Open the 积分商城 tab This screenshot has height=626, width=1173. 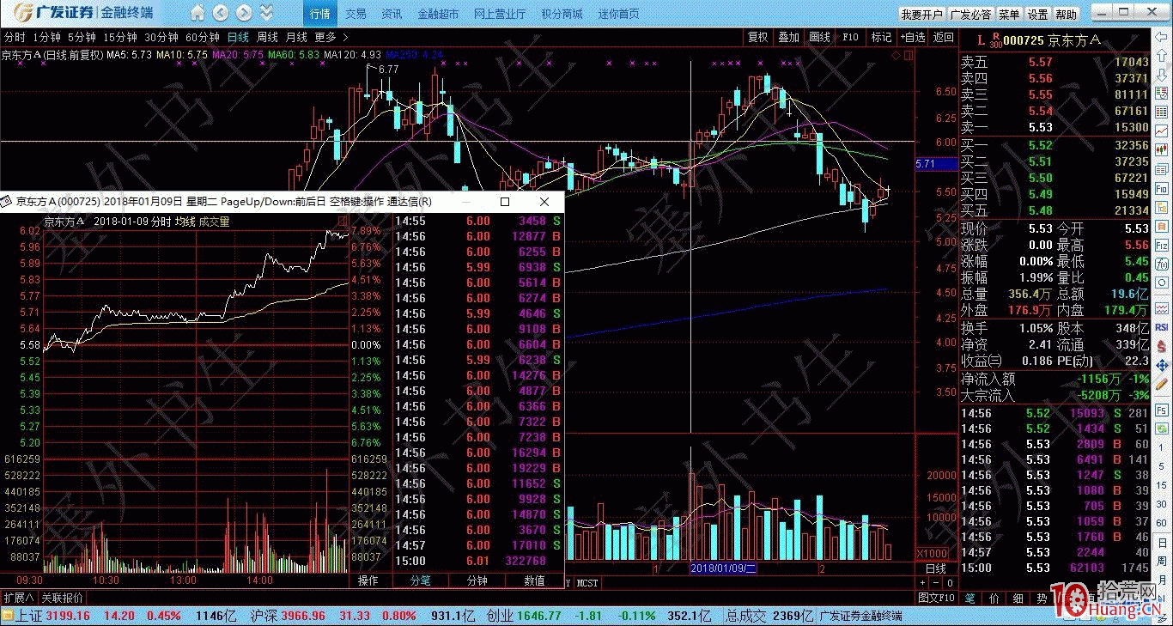tap(562, 14)
